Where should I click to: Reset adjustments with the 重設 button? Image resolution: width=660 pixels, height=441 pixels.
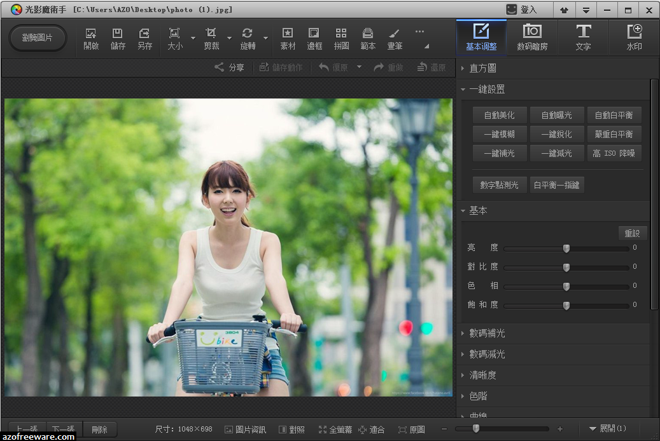pyautogui.click(x=633, y=233)
